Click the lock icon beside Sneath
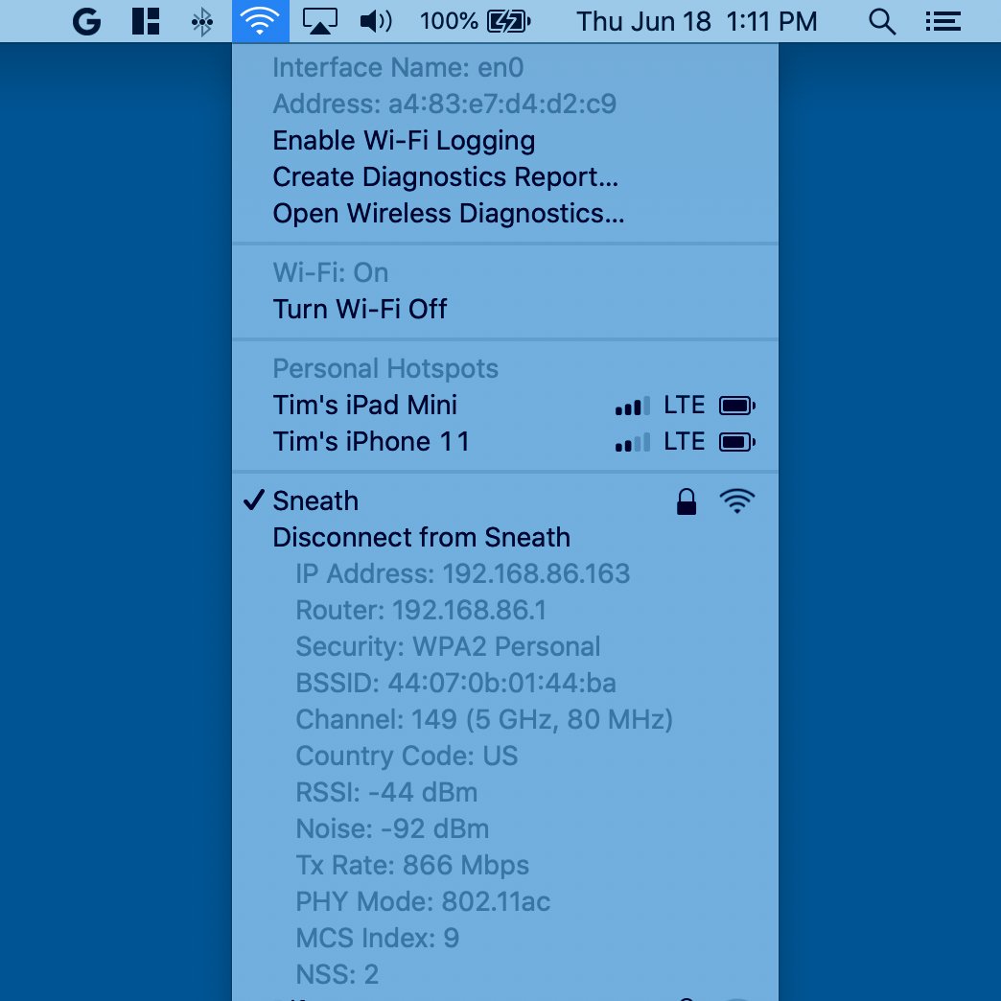Viewport: 1001px width, 1001px height. tap(687, 501)
